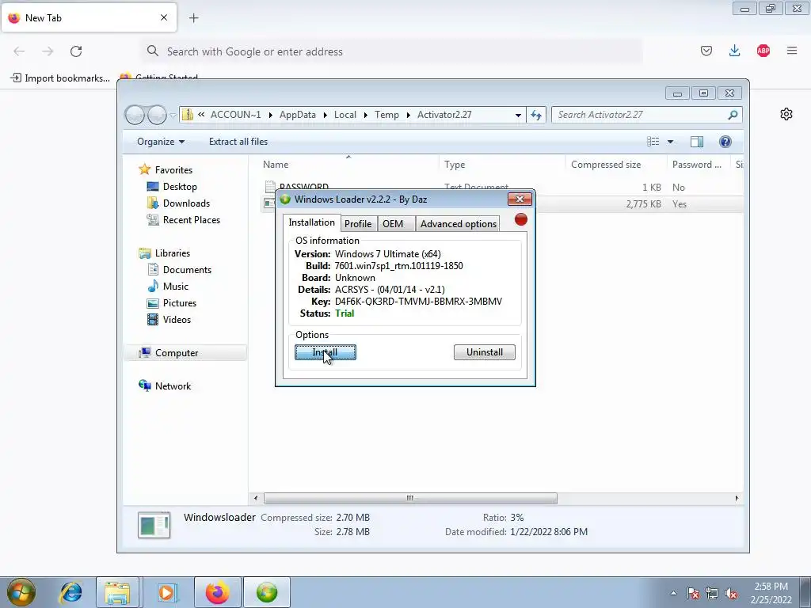Open Firefox Pocket icon
Viewport: 811px width, 608px height.
pyautogui.click(x=706, y=51)
